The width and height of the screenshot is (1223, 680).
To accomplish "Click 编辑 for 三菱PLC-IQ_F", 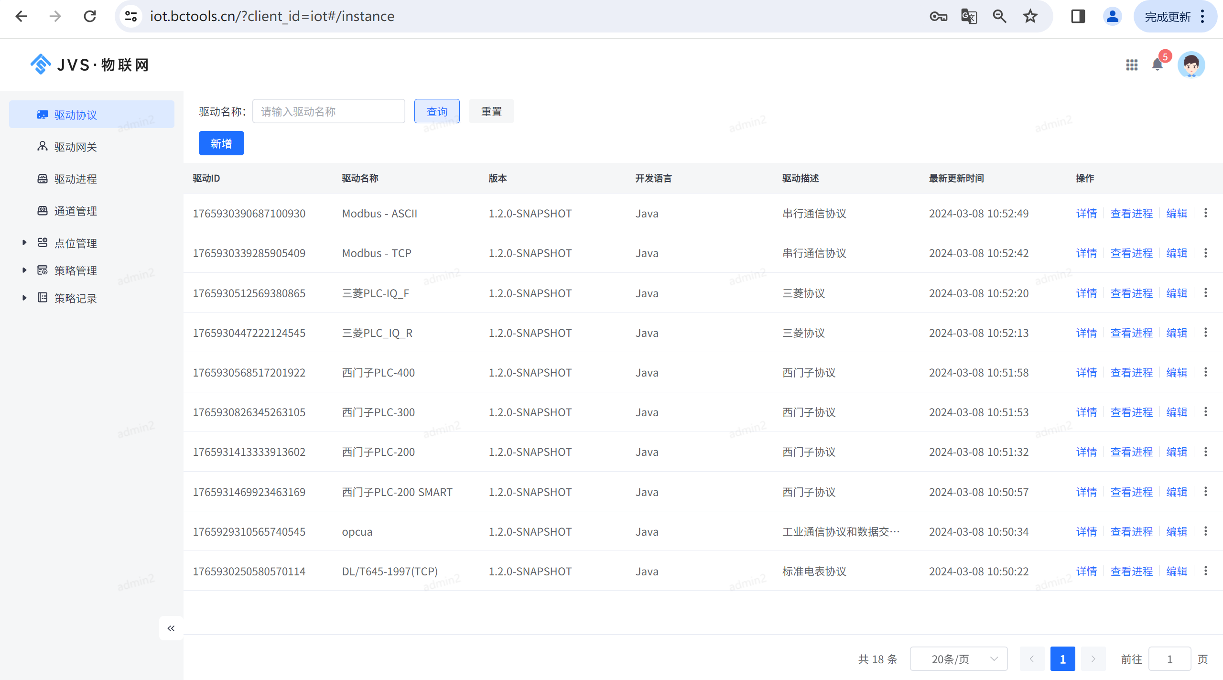I will point(1176,293).
